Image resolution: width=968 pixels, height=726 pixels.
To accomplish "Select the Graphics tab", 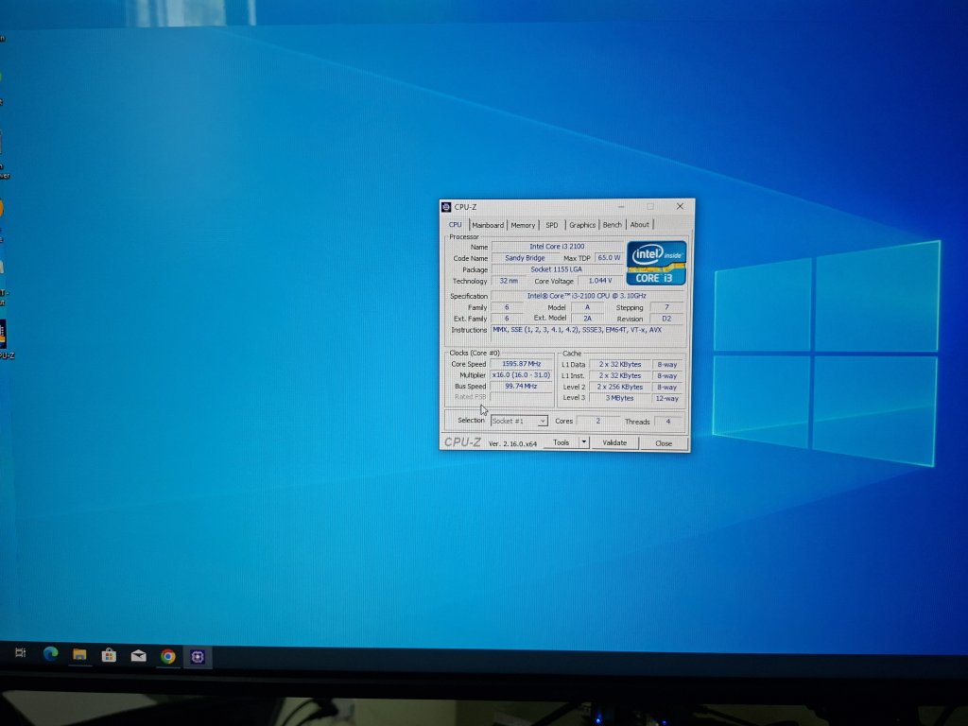I will pyautogui.click(x=582, y=225).
